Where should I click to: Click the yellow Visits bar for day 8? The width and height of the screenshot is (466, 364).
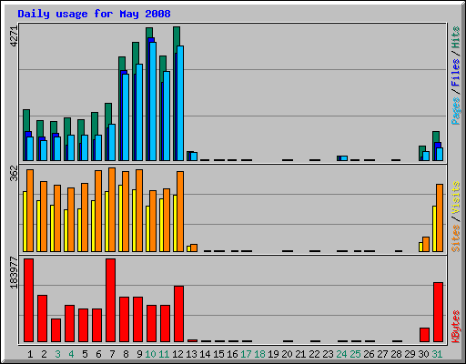click(120, 218)
